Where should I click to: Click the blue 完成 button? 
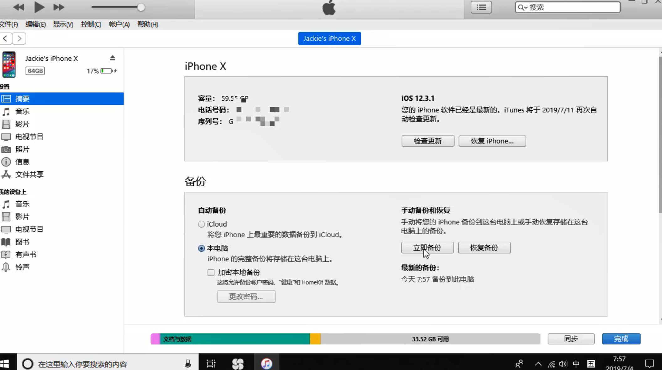621,339
